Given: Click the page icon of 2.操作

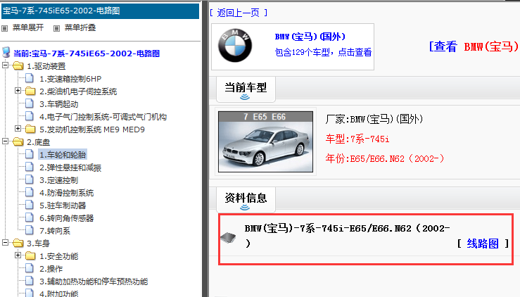Looking at the screenshot, I should (x=30, y=268).
